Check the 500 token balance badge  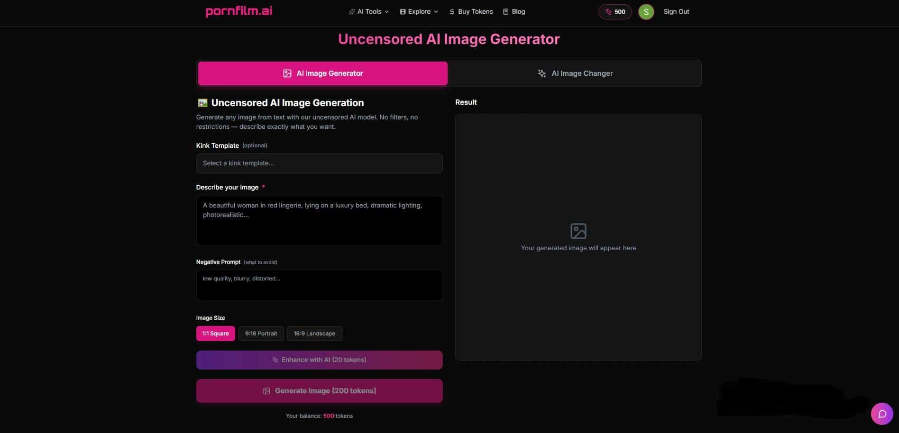[x=615, y=12]
